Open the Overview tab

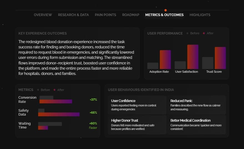[43, 15]
